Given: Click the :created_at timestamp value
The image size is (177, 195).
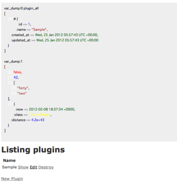Looking at the screenshot, I should coord(66,35).
